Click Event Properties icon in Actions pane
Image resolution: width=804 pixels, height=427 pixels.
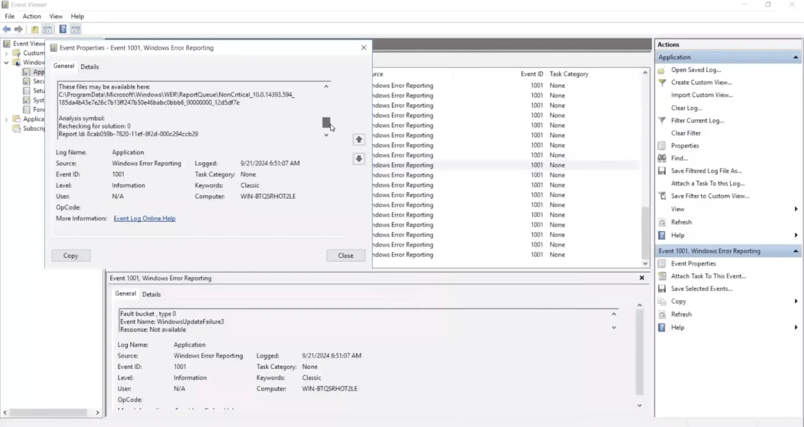pyautogui.click(x=662, y=264)
